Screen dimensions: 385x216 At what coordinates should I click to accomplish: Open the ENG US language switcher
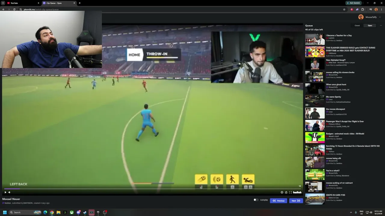362,212
